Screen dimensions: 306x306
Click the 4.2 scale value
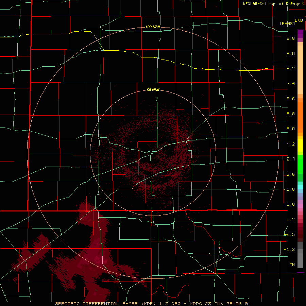point(291,144)
